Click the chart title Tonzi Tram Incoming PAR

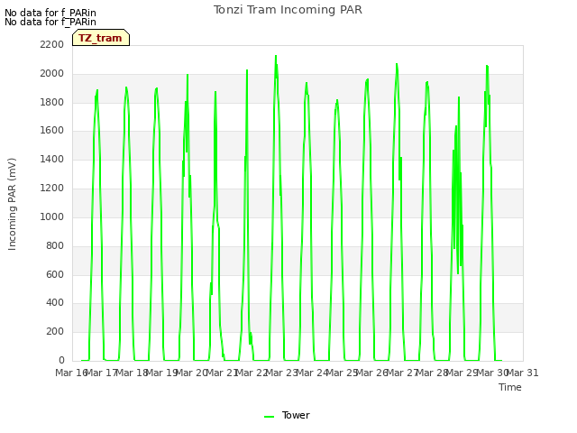(288, 10)
